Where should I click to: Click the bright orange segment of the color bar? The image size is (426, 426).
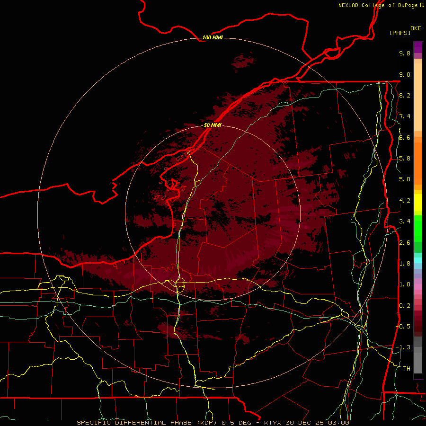(x=418, y=163)
